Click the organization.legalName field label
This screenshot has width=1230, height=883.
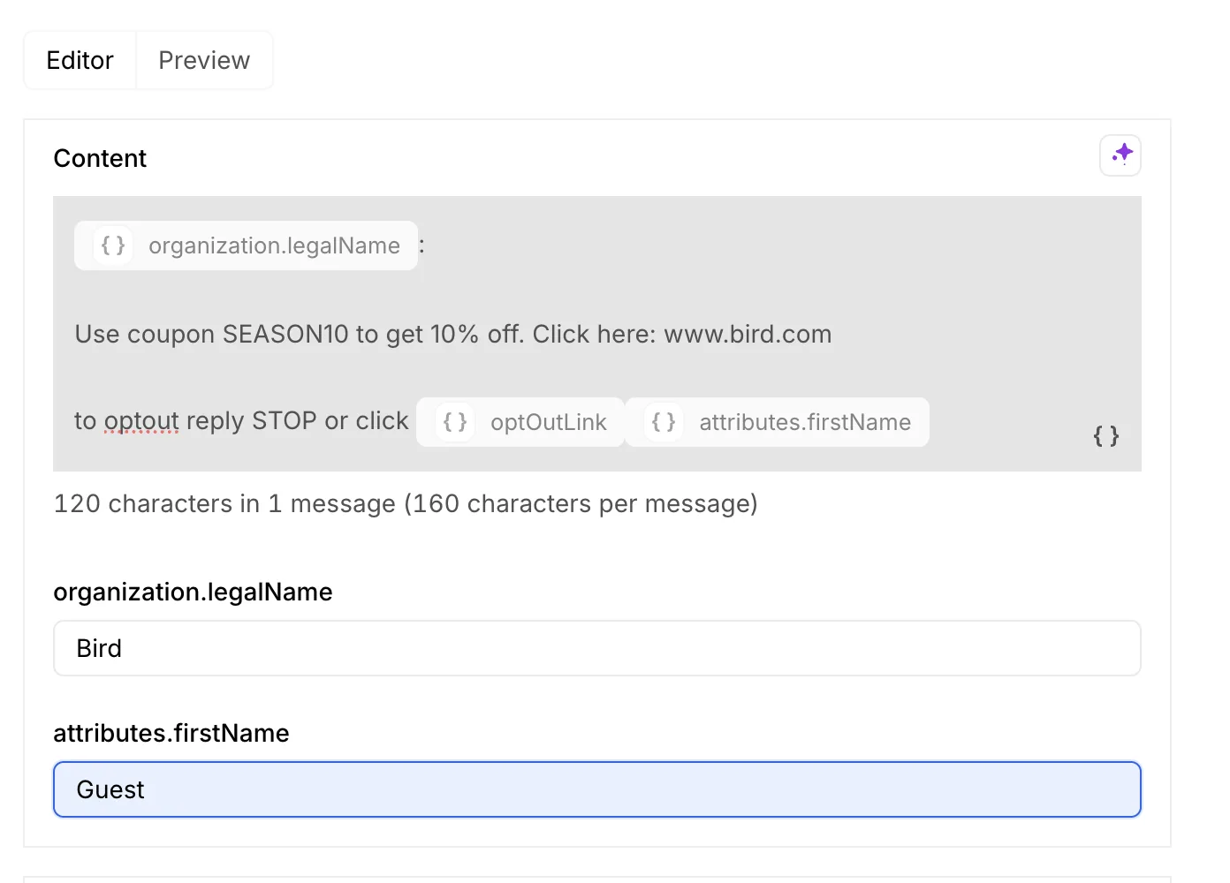point(193,592)
